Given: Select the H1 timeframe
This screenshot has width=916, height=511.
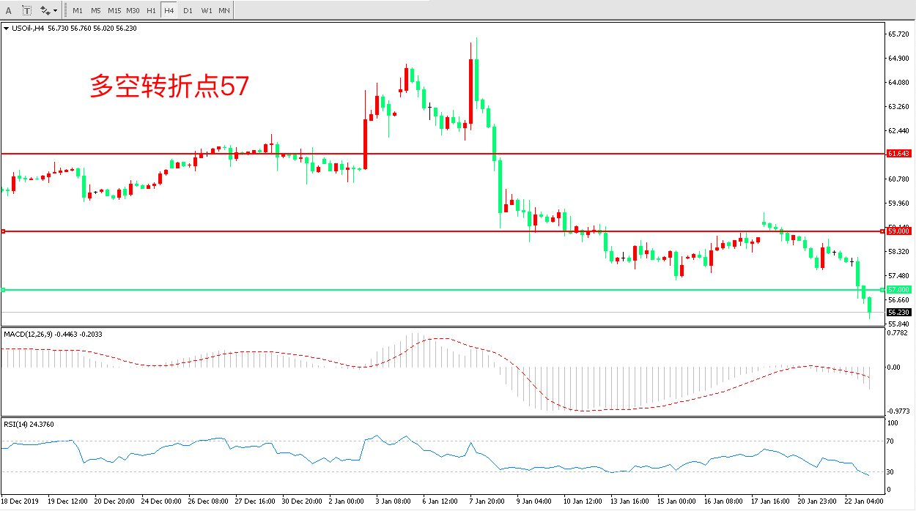Looking at the screenshot, I should (151, 10).
